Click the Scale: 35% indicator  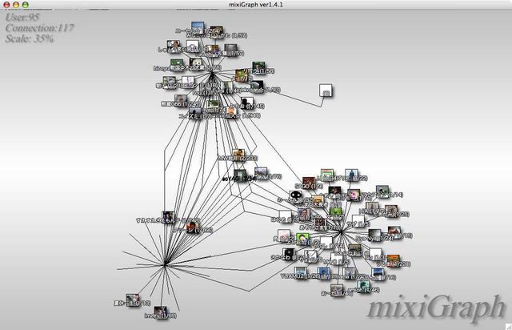coord(30,38)
